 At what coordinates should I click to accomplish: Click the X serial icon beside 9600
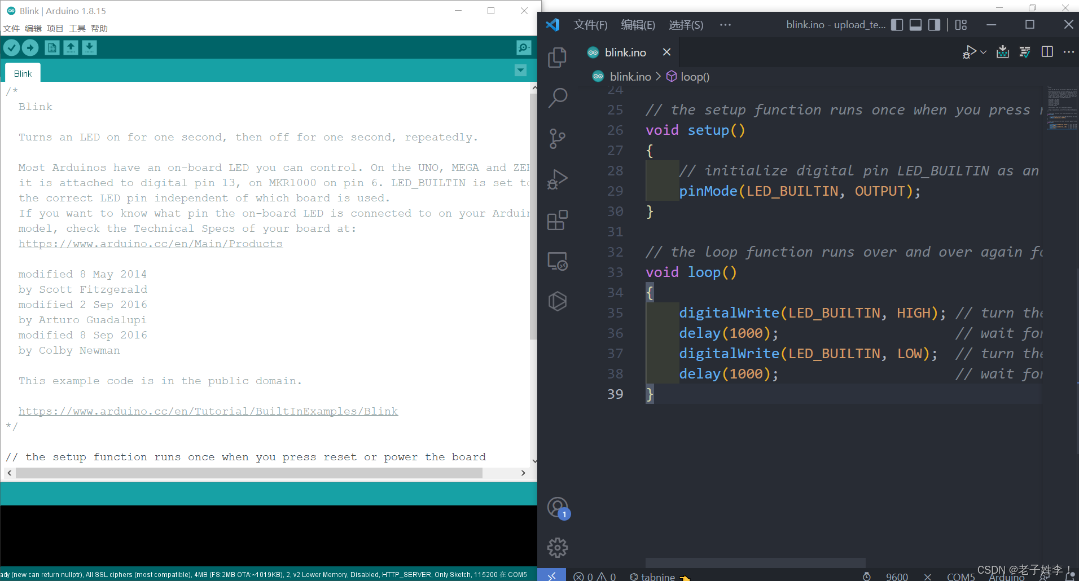(x=927, y=576)
